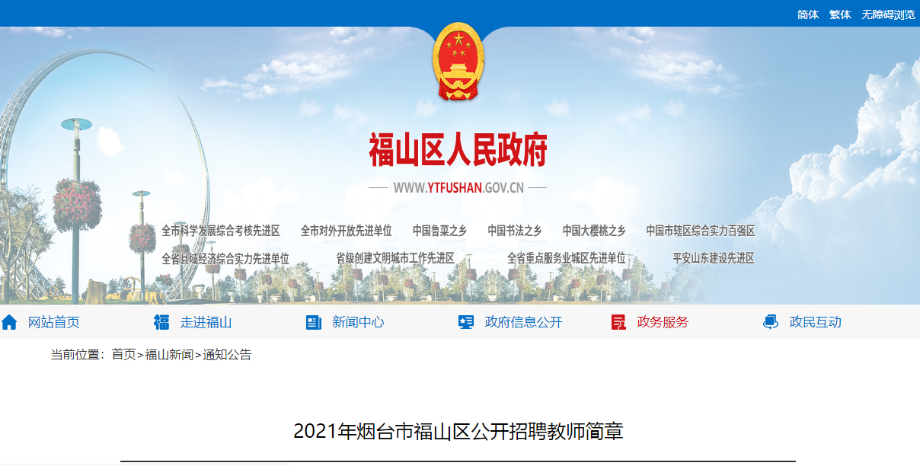Open the 走进福山 menu item
This screenshot has height=466, width=920.
click(206, 322)
